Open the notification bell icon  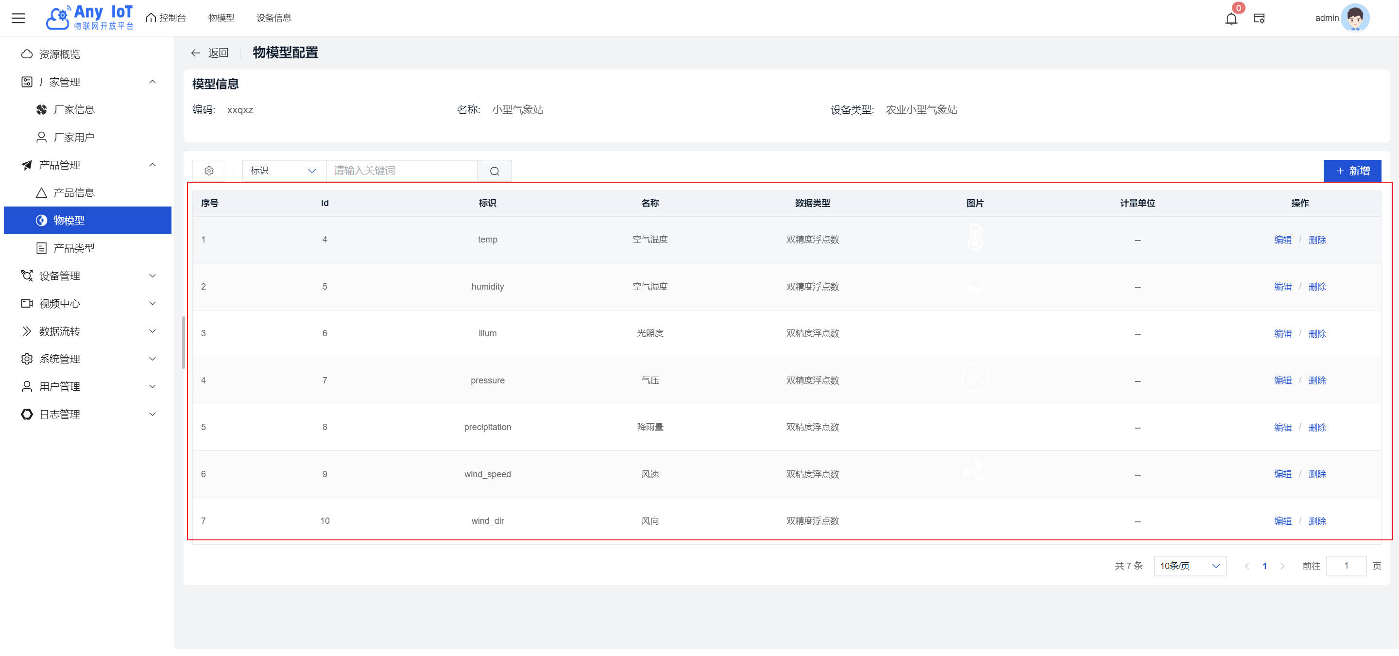point(1231,19)
